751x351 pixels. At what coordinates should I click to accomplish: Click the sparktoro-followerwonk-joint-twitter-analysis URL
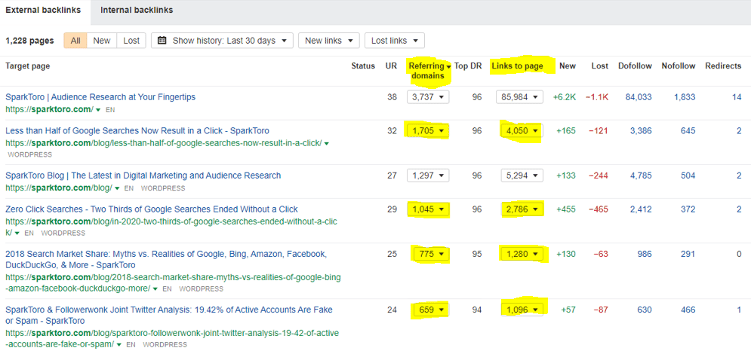pyautogui.click(x=173, y=338)
